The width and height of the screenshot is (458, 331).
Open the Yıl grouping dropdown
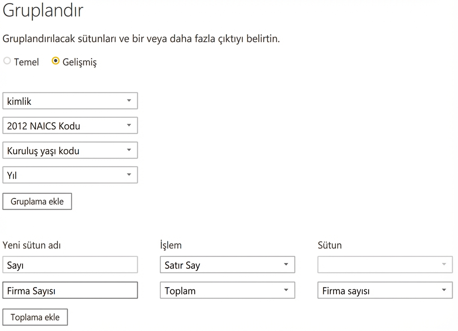click(70, 175)
